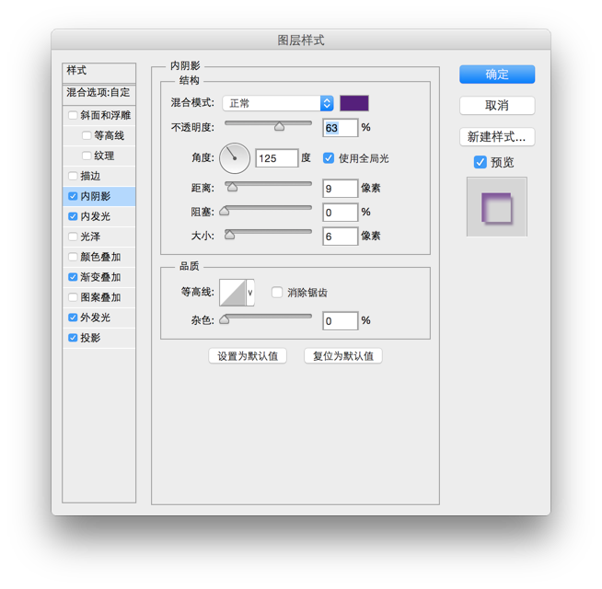Click the style preview thumbnail
Viewport: 602px width, 589px height.
tap(497, 207)
